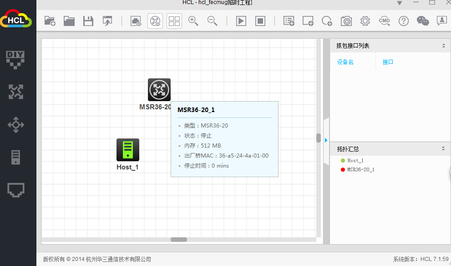Add an ellipse shape icon

point(327,21)
